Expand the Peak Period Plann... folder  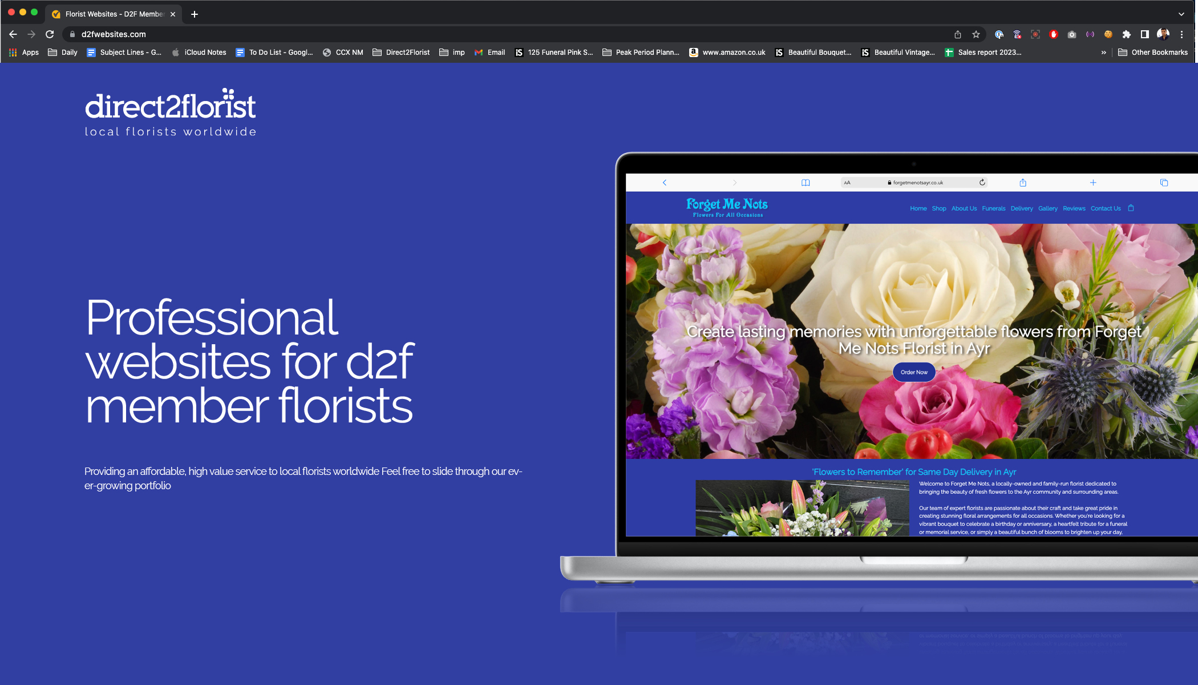click(641, 52)
